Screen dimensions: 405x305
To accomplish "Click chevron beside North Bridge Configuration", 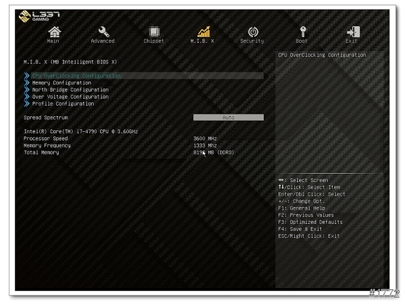I will point(26,89).
